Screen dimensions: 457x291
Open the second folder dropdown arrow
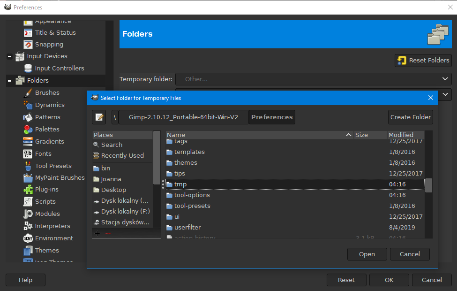click(x=445, y=94)
